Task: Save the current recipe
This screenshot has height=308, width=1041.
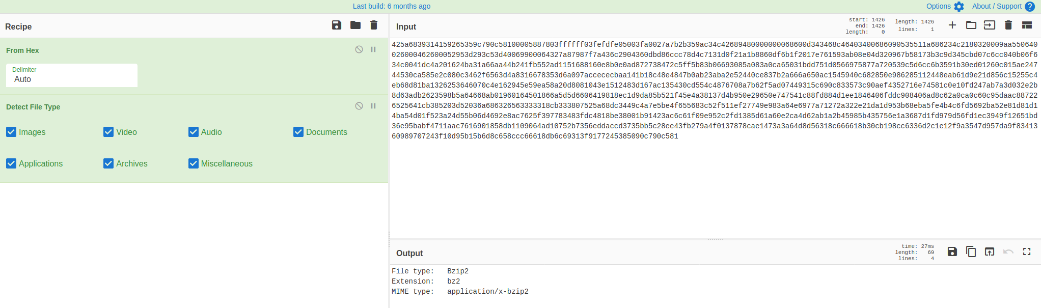Action: pos(336,25)
